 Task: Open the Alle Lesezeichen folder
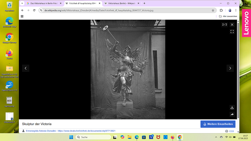[x=228, y=16]
